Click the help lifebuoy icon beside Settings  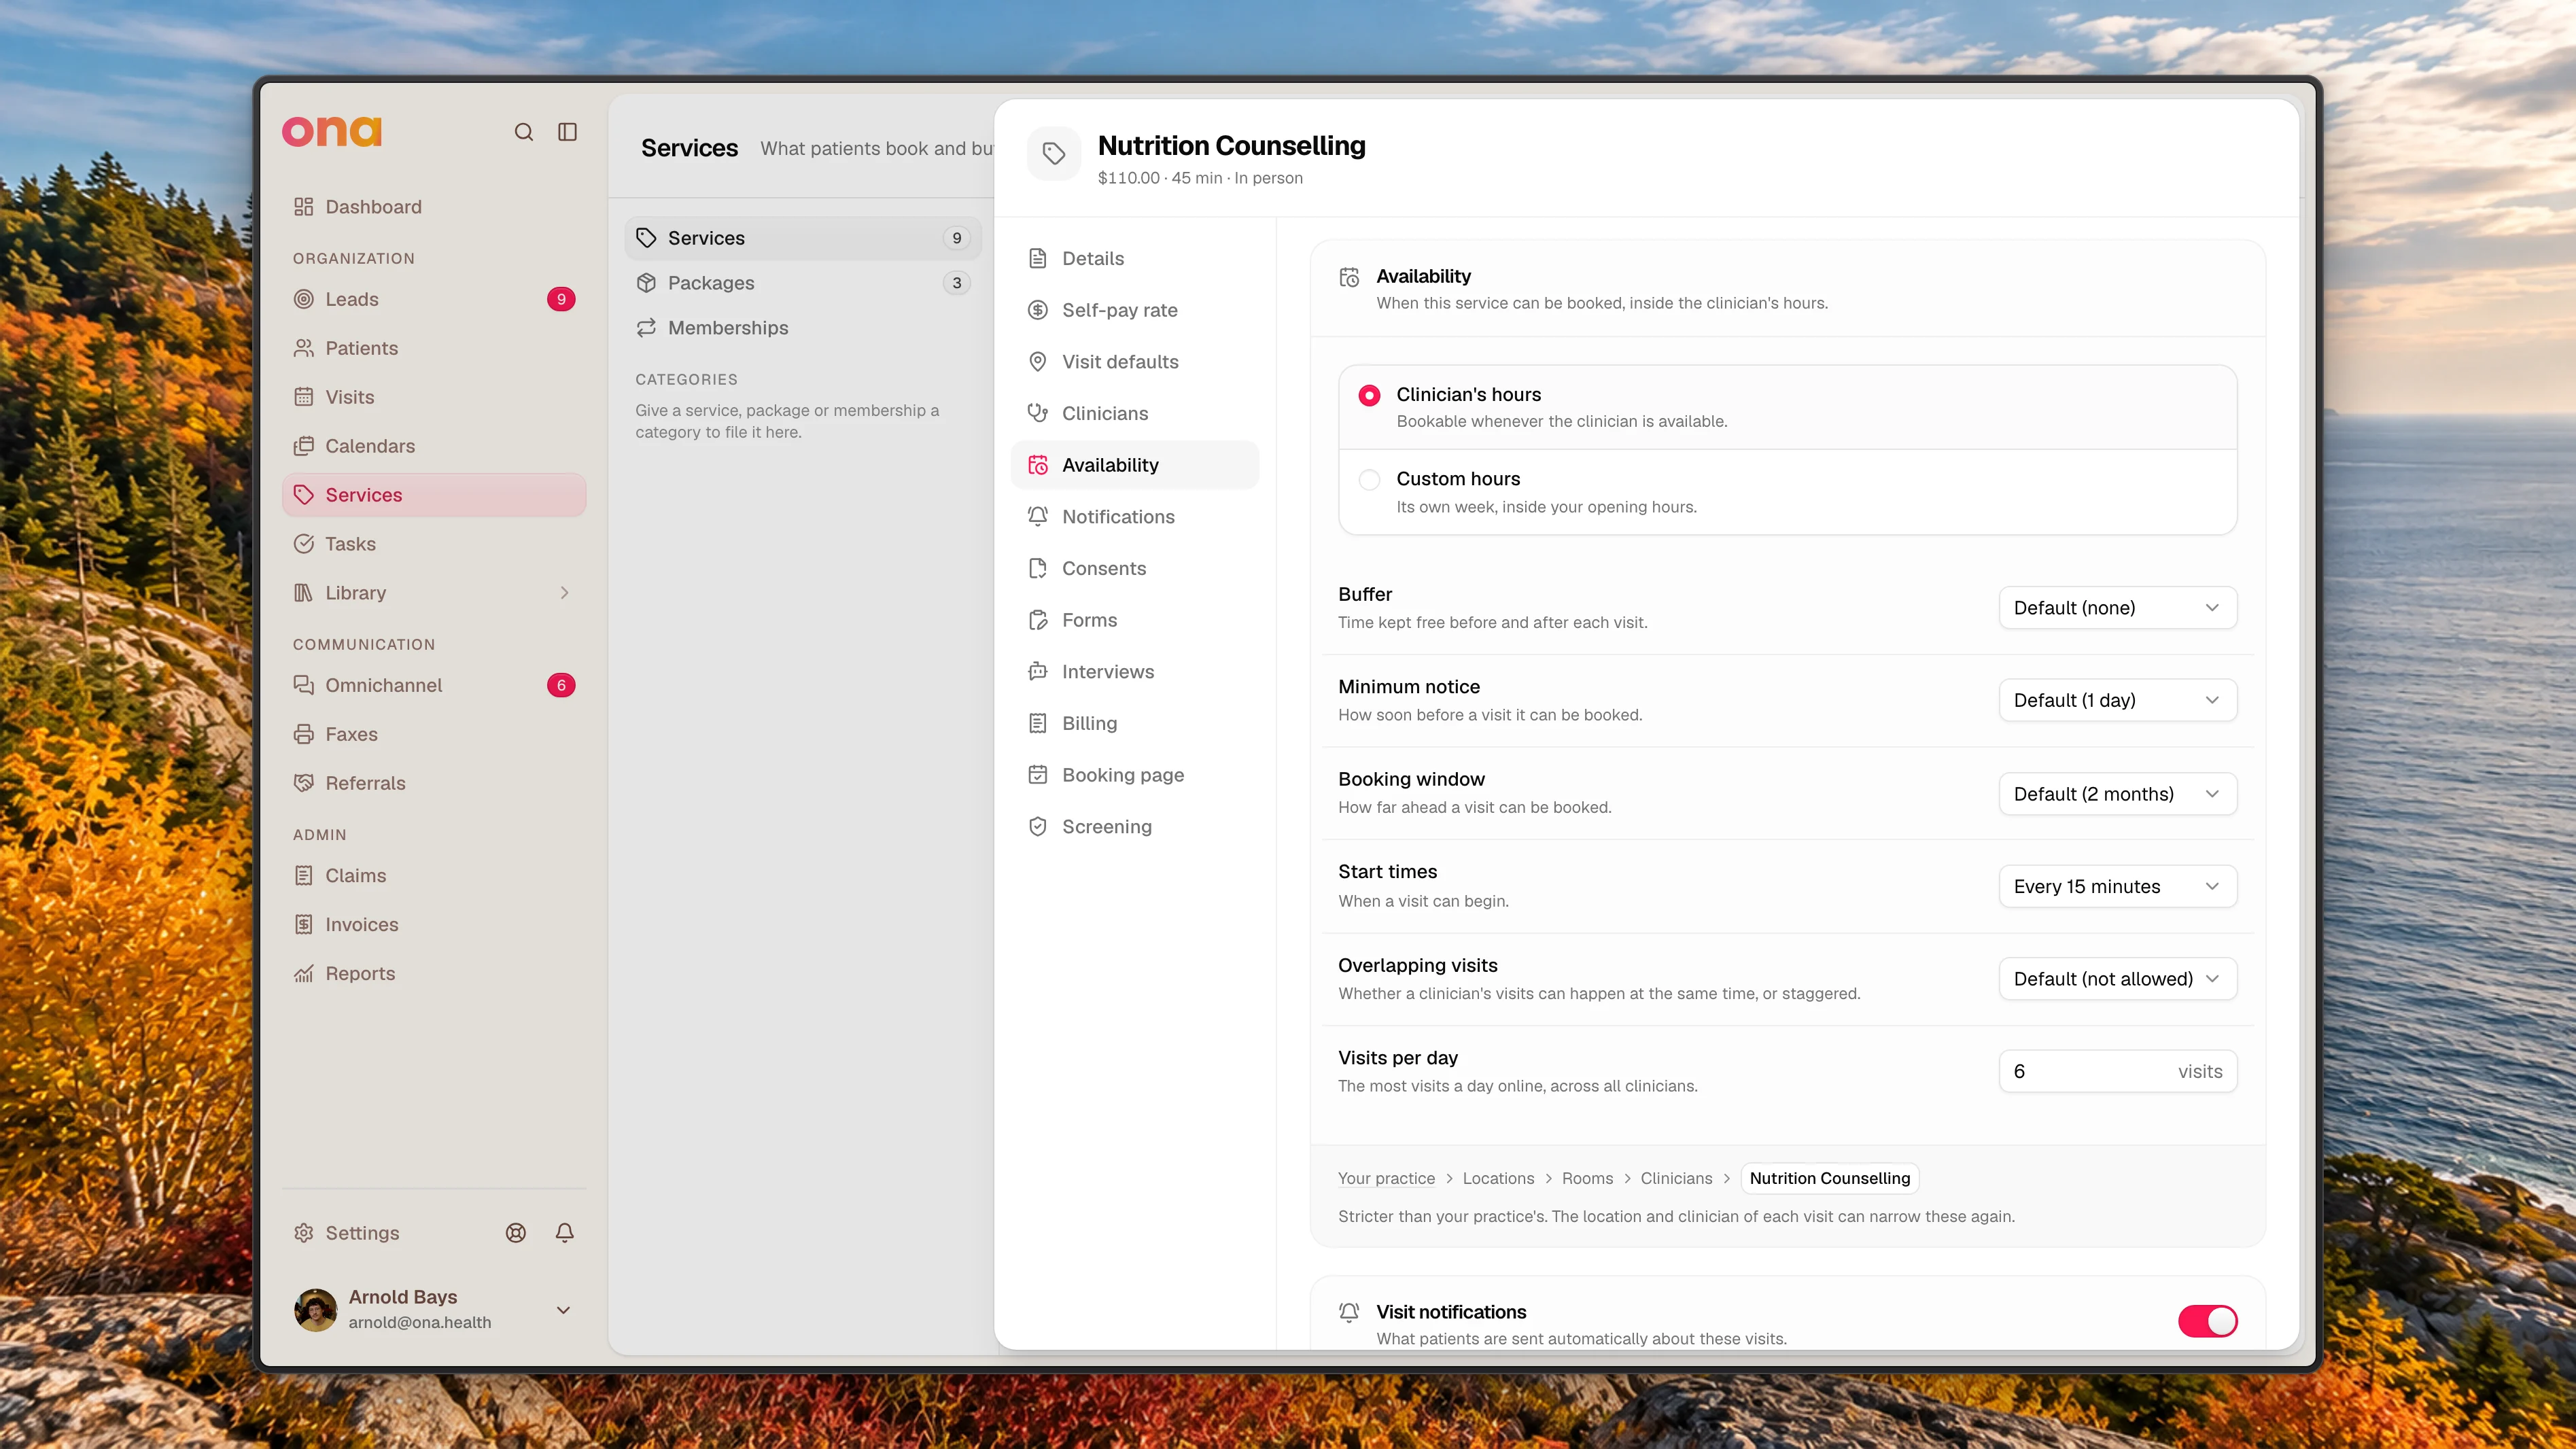516,1233
